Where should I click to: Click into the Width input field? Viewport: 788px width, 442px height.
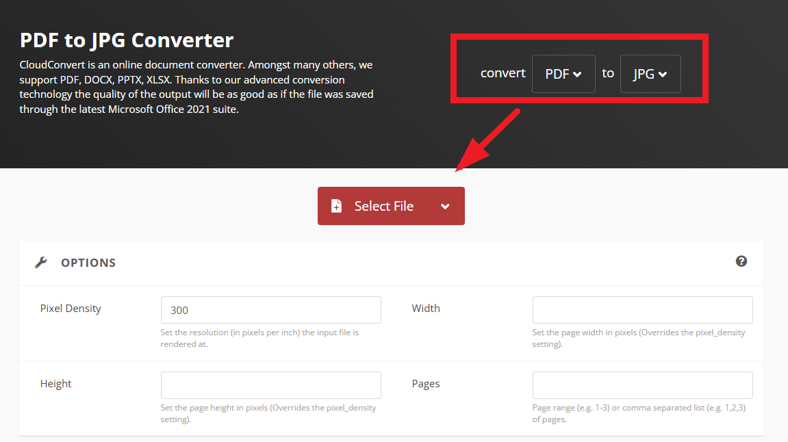[643, 310]
